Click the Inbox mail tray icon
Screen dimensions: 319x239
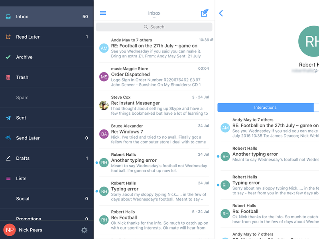click(x=9, y=16)
